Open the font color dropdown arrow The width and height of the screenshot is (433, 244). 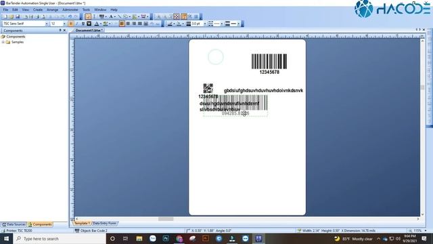[x=101, y=24]
